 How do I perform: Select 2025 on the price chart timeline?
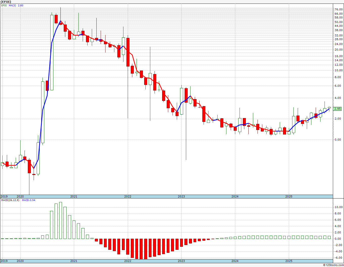click(289, 196)
